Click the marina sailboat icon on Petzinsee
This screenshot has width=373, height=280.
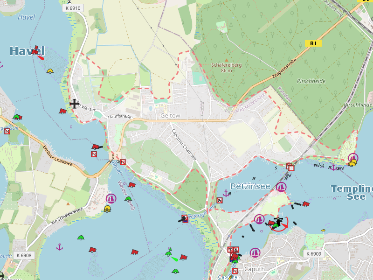tap(281, 187)
